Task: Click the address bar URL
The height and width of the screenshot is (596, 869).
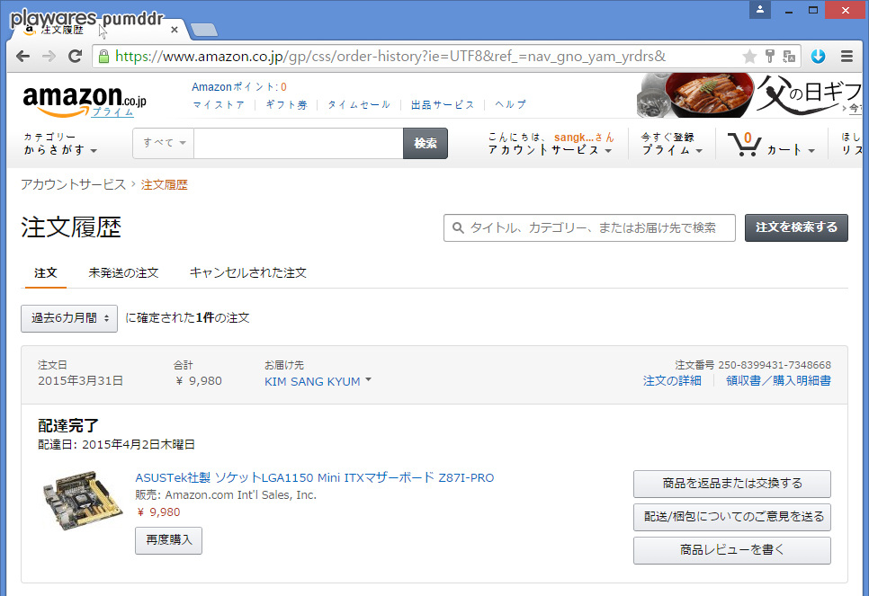Action: (390, 57)
